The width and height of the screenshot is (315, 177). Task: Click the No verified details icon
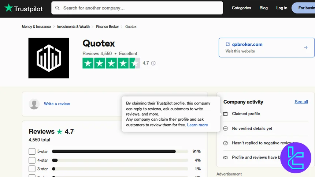pos(225,128)
